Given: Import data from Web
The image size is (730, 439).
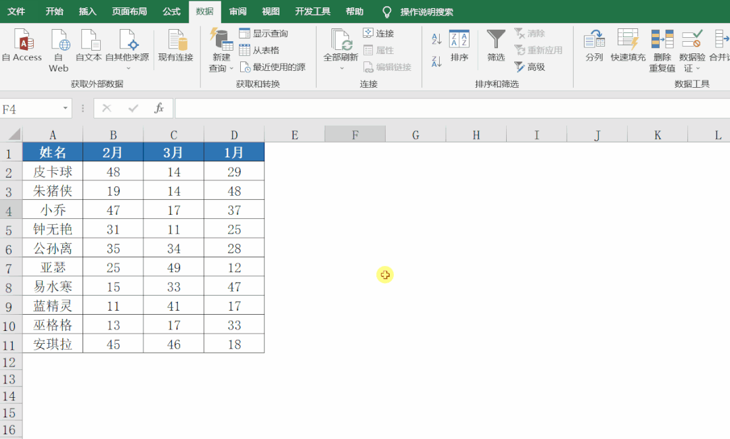Looking at the screenshot, I should (x=59, y=50).
